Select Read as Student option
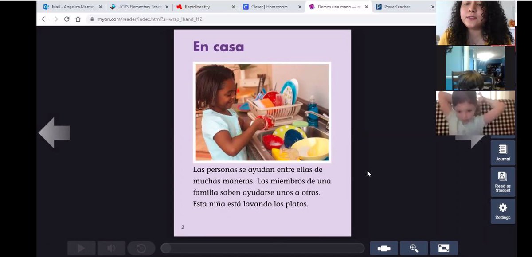This screenshot has height=257, width=532. [x=503, y=182]
